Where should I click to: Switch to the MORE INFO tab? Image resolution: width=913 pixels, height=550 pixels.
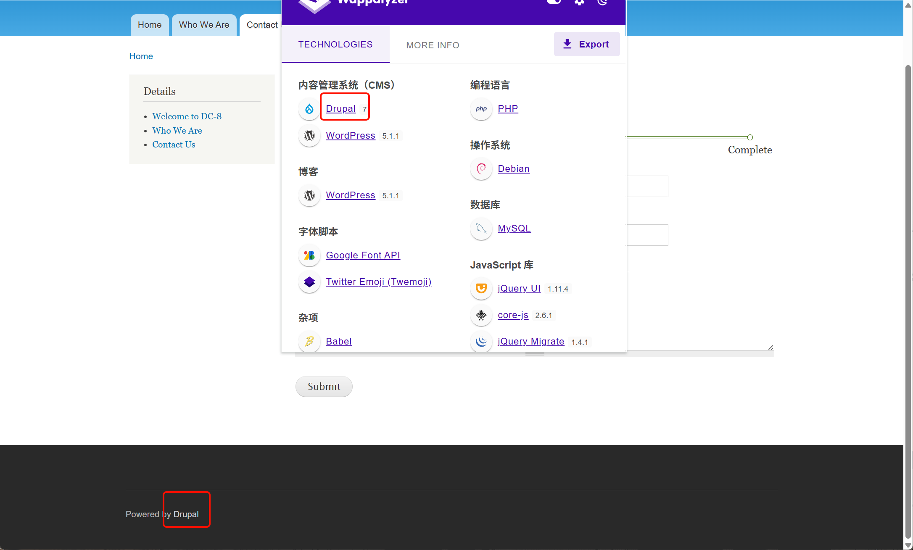coord(433,45)
